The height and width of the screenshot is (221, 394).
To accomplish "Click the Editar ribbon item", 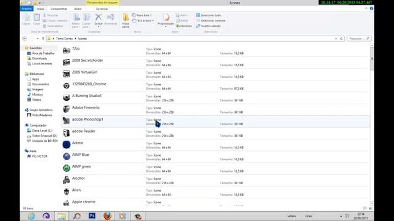I will click(x=182, y=20).
